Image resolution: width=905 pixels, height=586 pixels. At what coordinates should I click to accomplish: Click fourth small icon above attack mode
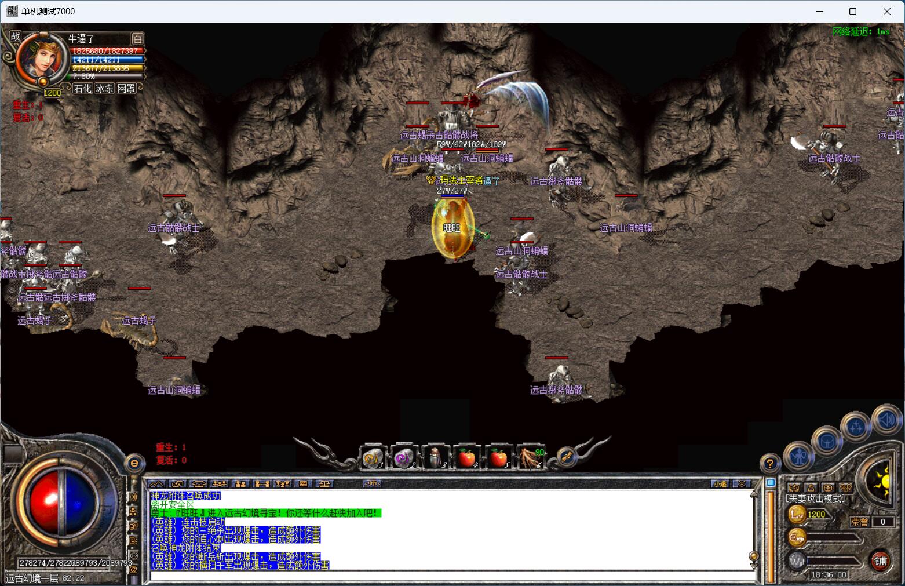(x=846, y=488)
